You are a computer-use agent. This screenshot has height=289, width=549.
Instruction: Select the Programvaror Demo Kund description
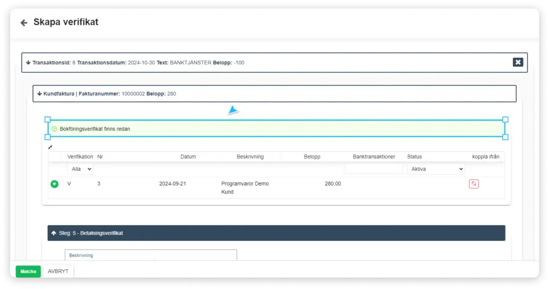pos(245,188)
